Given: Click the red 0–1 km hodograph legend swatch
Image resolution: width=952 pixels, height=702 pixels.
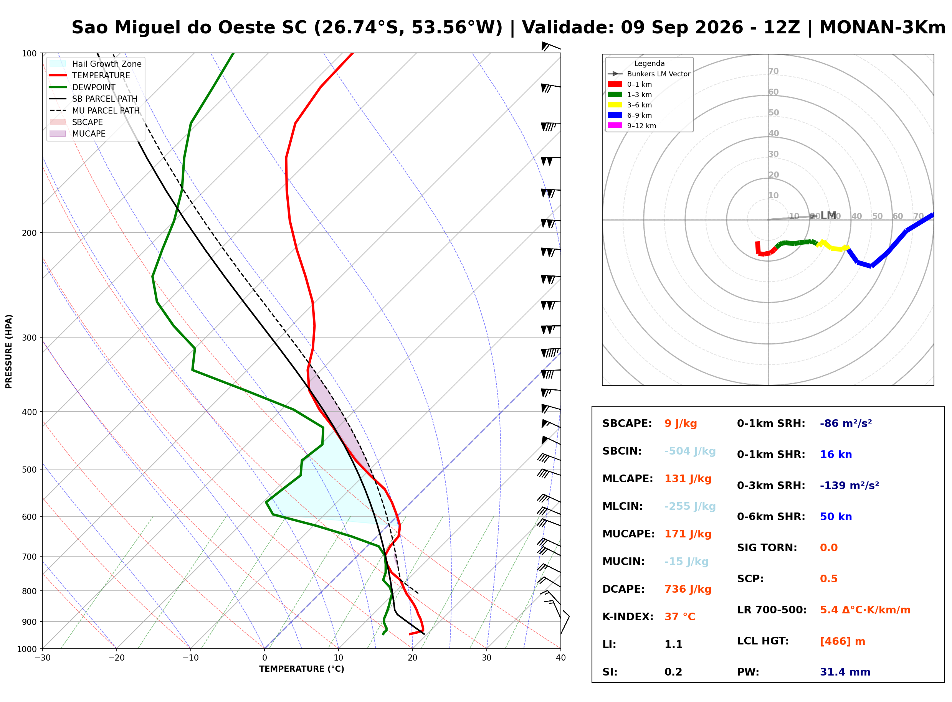Looking at the screenshot, I should click(x=615, y=84).
